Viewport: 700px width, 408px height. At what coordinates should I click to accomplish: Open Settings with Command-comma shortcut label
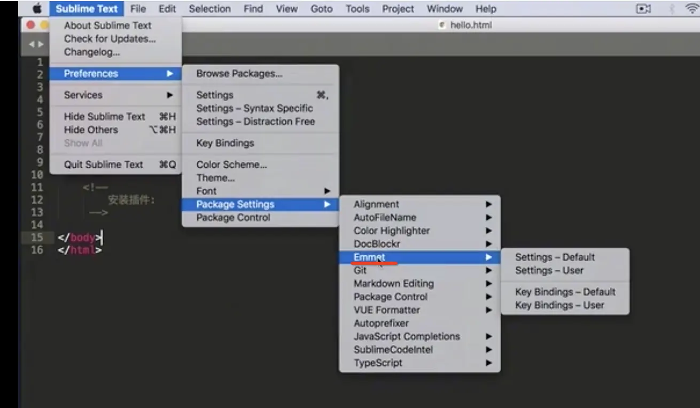coord(260,95)
